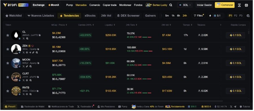Open the X profile for CL

pyautogui.click(x=24, y=38)
